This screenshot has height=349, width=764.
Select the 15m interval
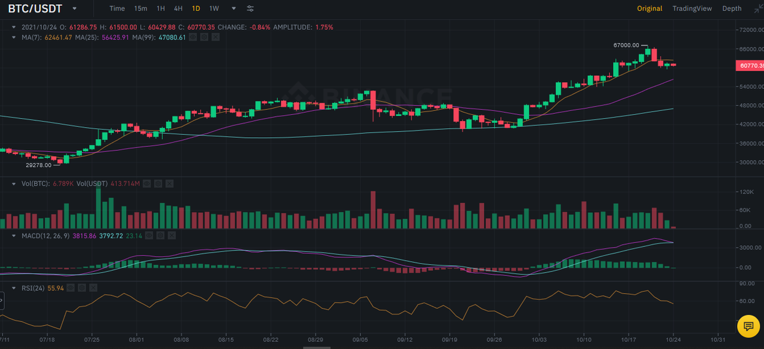point(140,8)
